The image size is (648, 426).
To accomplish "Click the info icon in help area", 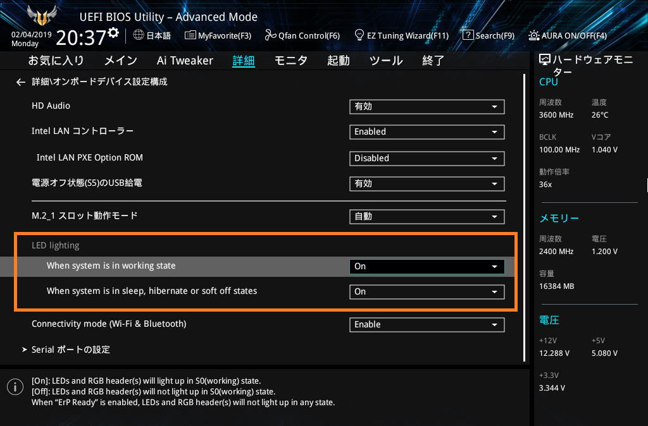I will click(x=15, y=387).
